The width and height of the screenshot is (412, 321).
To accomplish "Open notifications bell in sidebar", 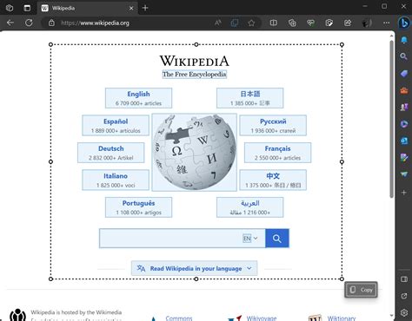I will point(404,40).
